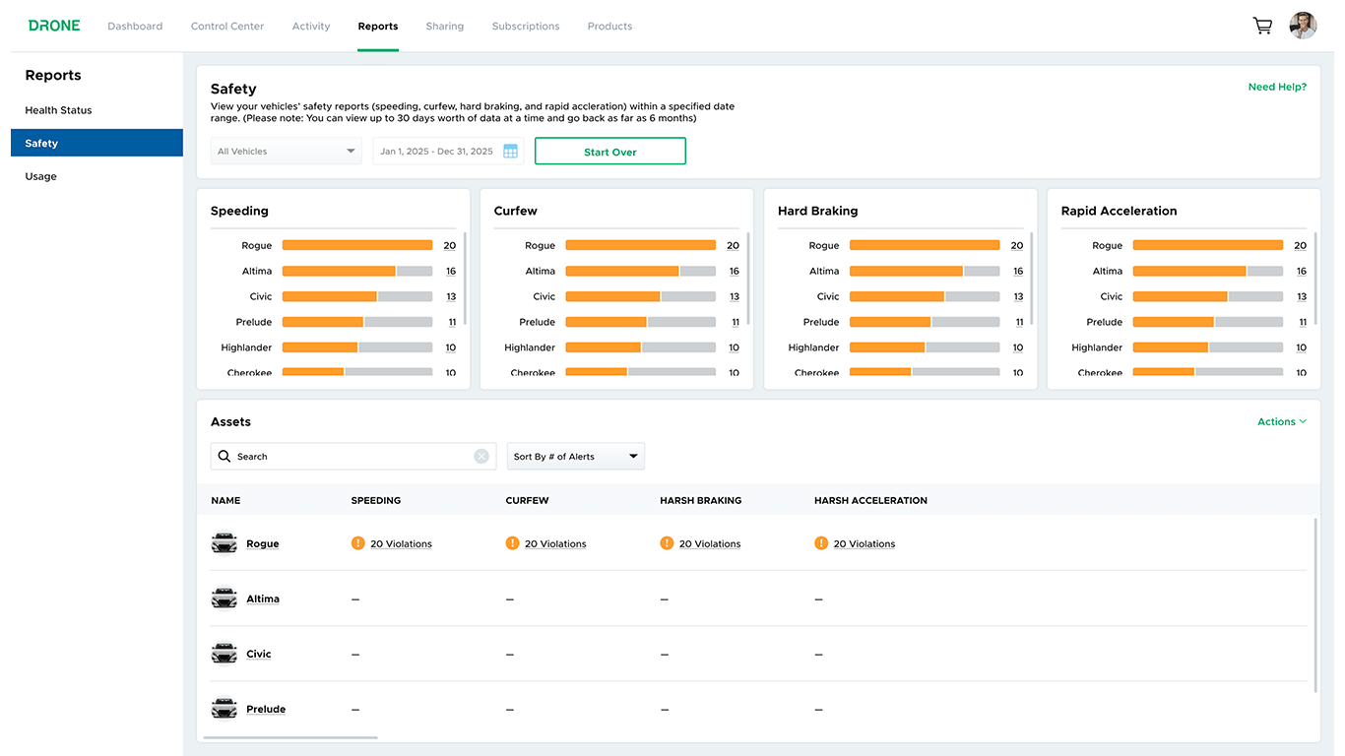Switch to the Dashboard tab
Image resolution: width=1345 pixels, height=756 pixels.
[135, 26]
